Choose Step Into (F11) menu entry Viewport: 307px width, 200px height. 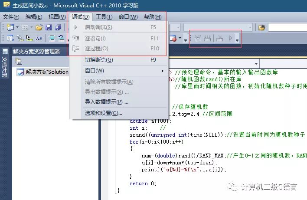tap(119, 38)
